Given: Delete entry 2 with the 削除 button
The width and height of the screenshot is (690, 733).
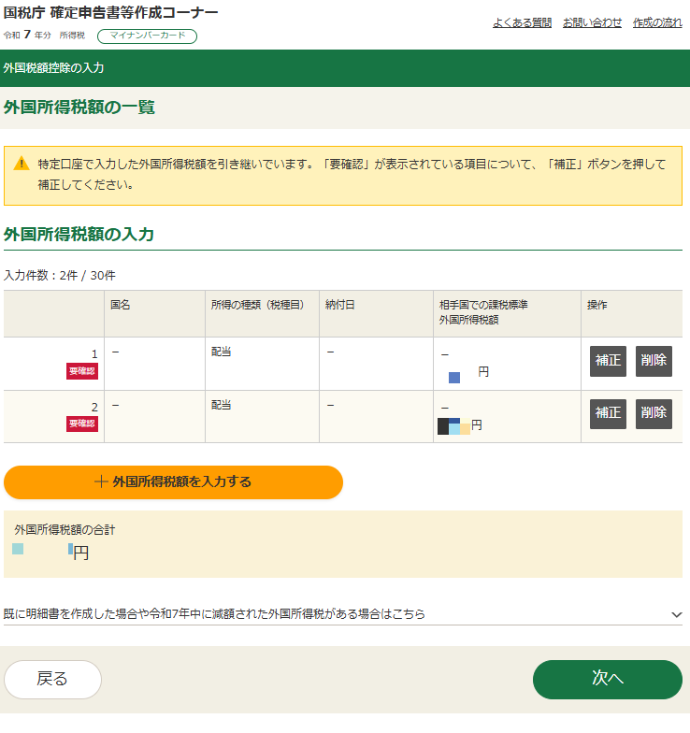Looking at the screenshot, I should 654,413.
